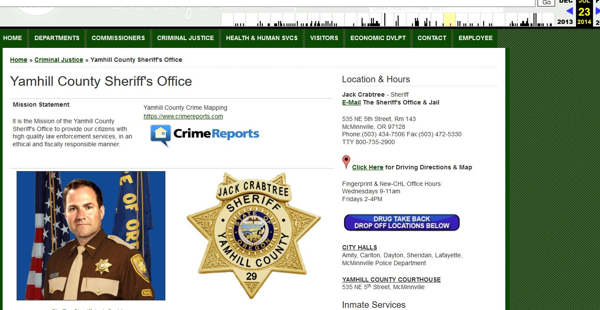
Task: Select 2013 in Wayback timeline
Action: tap(565, 22)
